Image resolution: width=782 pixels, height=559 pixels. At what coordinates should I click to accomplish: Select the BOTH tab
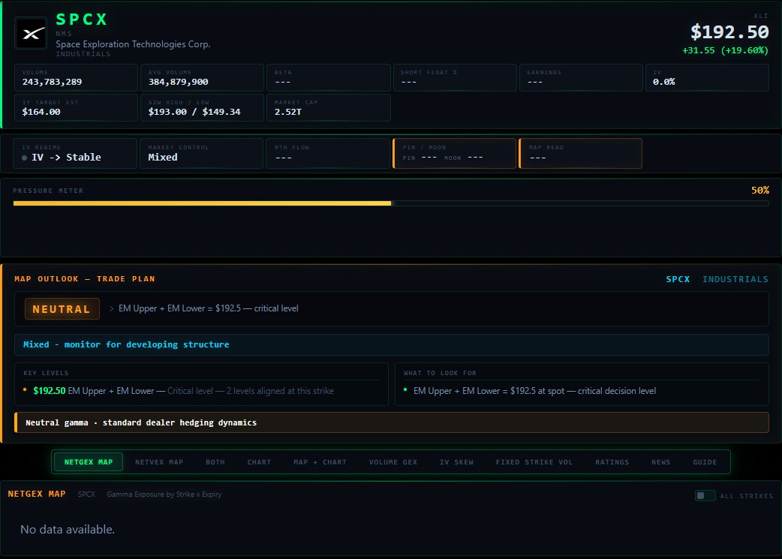pyautogui.click(x=215, y=462)
